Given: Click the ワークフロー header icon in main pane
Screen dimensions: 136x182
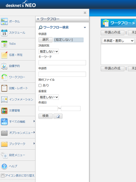Looking at the screenshot, I should tap(105, 23).
